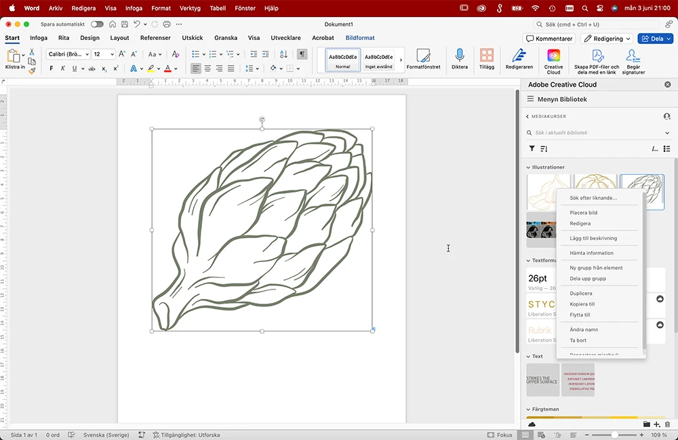Image resolution: width=678 pixels, height=440 pixels.
Task: Toggle left text alignment
Action: [196, 68]
